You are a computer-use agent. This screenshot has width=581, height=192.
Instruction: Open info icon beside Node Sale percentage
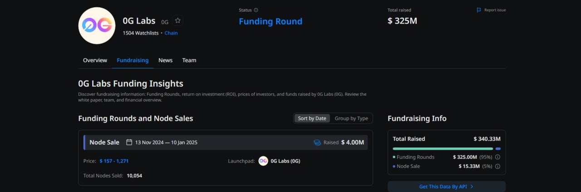[x=497, y=166]
